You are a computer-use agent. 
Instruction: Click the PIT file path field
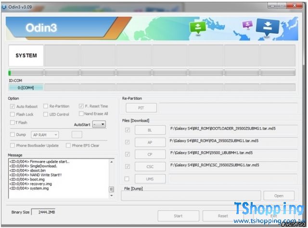[229, 108]
